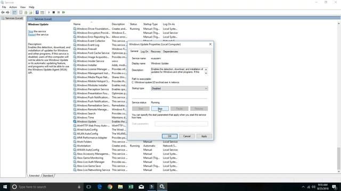This screenshot has width=341, height=191.
Task: Click the Stop the service link
Action: [30, 31]
